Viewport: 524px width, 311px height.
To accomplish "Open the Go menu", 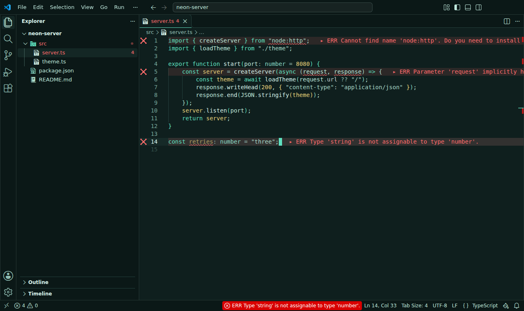I will (x=104, y=7).
